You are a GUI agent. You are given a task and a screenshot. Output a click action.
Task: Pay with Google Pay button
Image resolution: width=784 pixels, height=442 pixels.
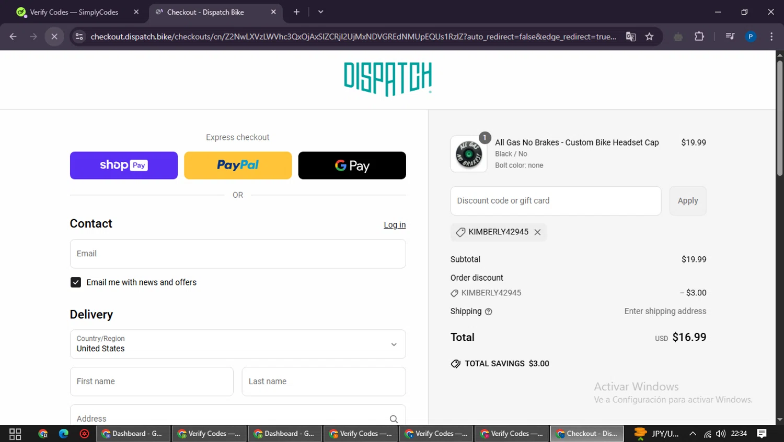352,165
